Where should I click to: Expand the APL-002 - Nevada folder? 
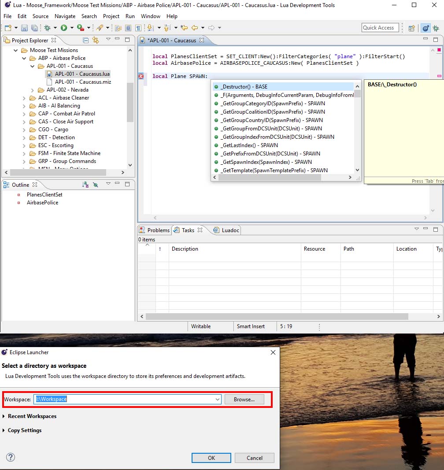pyautogui.click(x=33, y=90)
